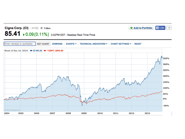Click the 2007 label on the time axis

pos(52,113)
